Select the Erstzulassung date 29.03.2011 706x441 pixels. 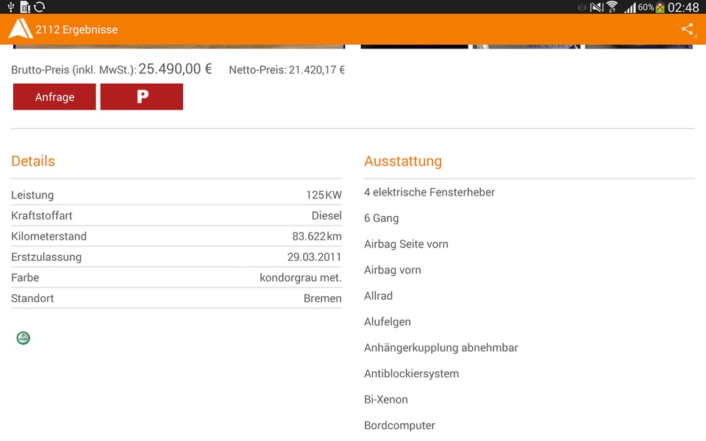tap(314, 257)
